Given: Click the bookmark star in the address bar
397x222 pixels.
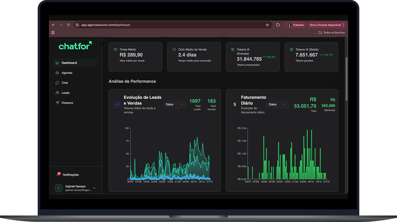Looking at the screenshot, I should [x=267, y=25].
